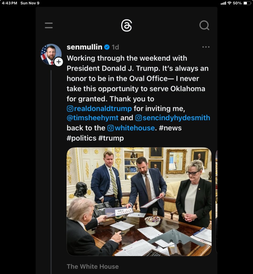Open the Oval Office photo

coord(139,202)
